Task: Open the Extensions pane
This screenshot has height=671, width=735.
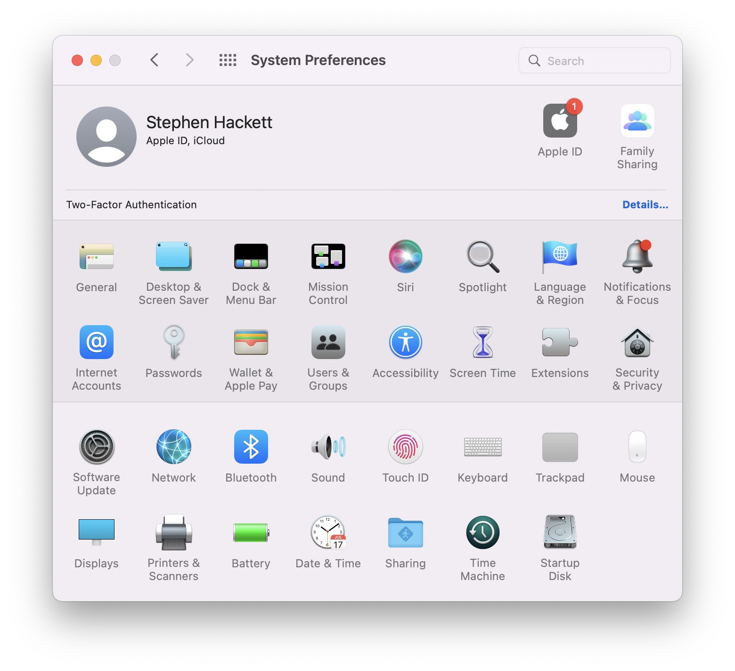Action: pyautogui.click(x=560, y=343)
